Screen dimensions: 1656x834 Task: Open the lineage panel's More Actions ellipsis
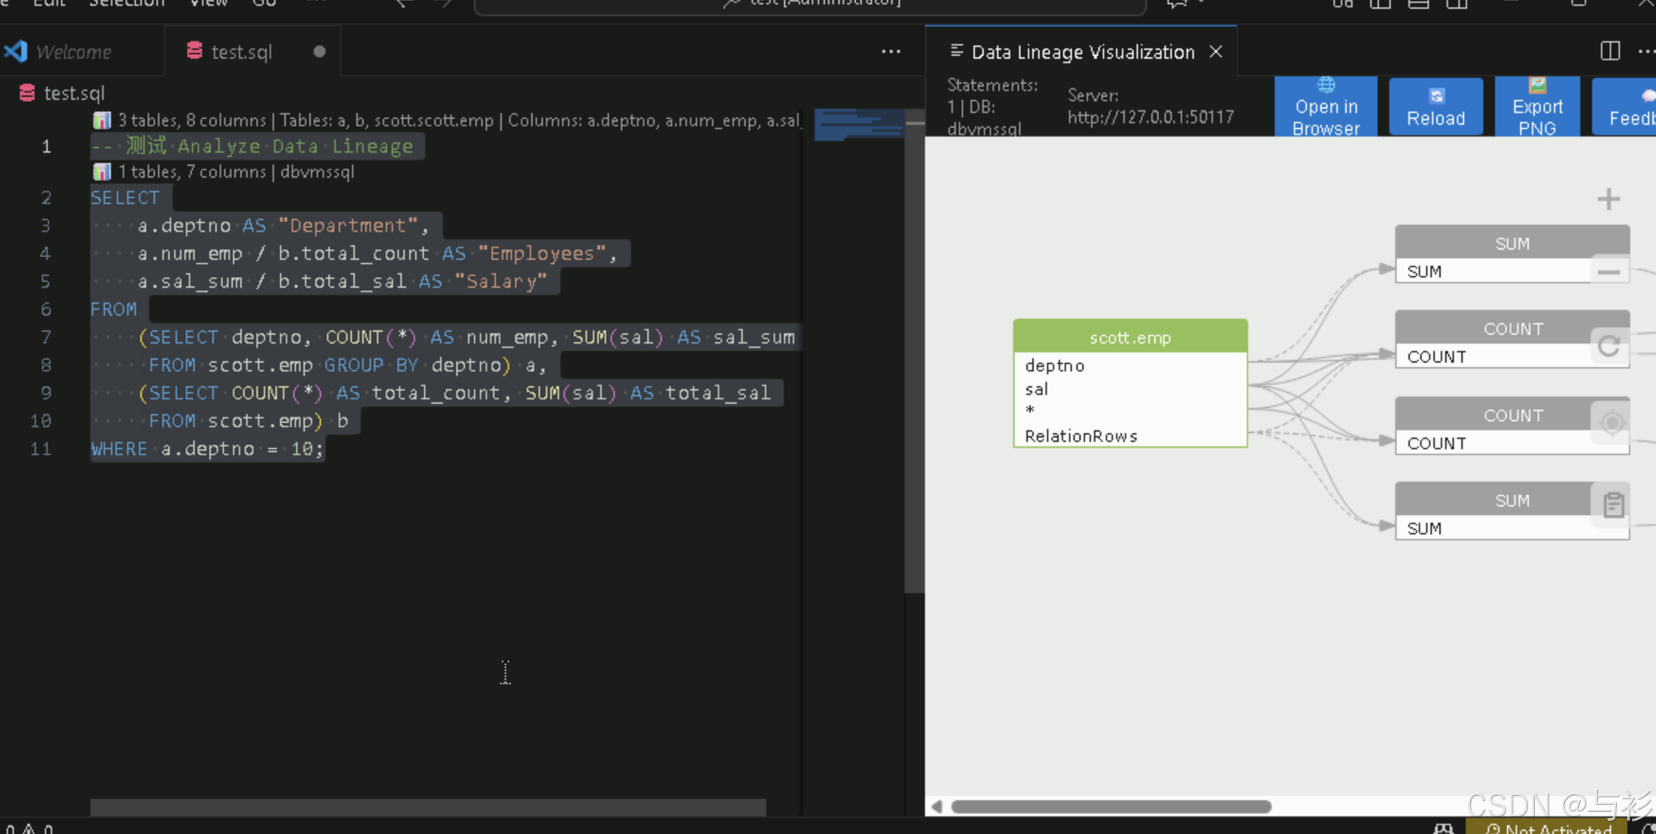tap(1646, 51)
